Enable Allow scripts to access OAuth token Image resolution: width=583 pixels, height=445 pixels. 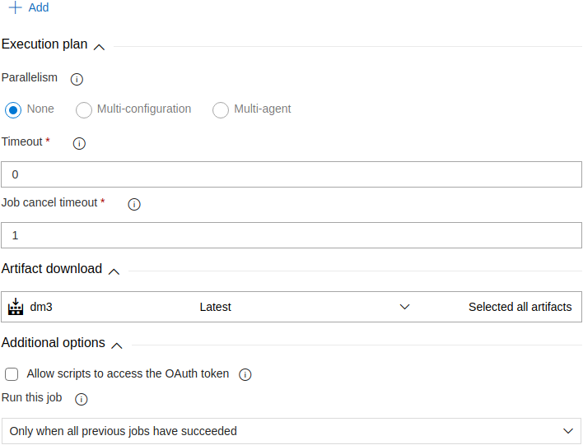12,374
